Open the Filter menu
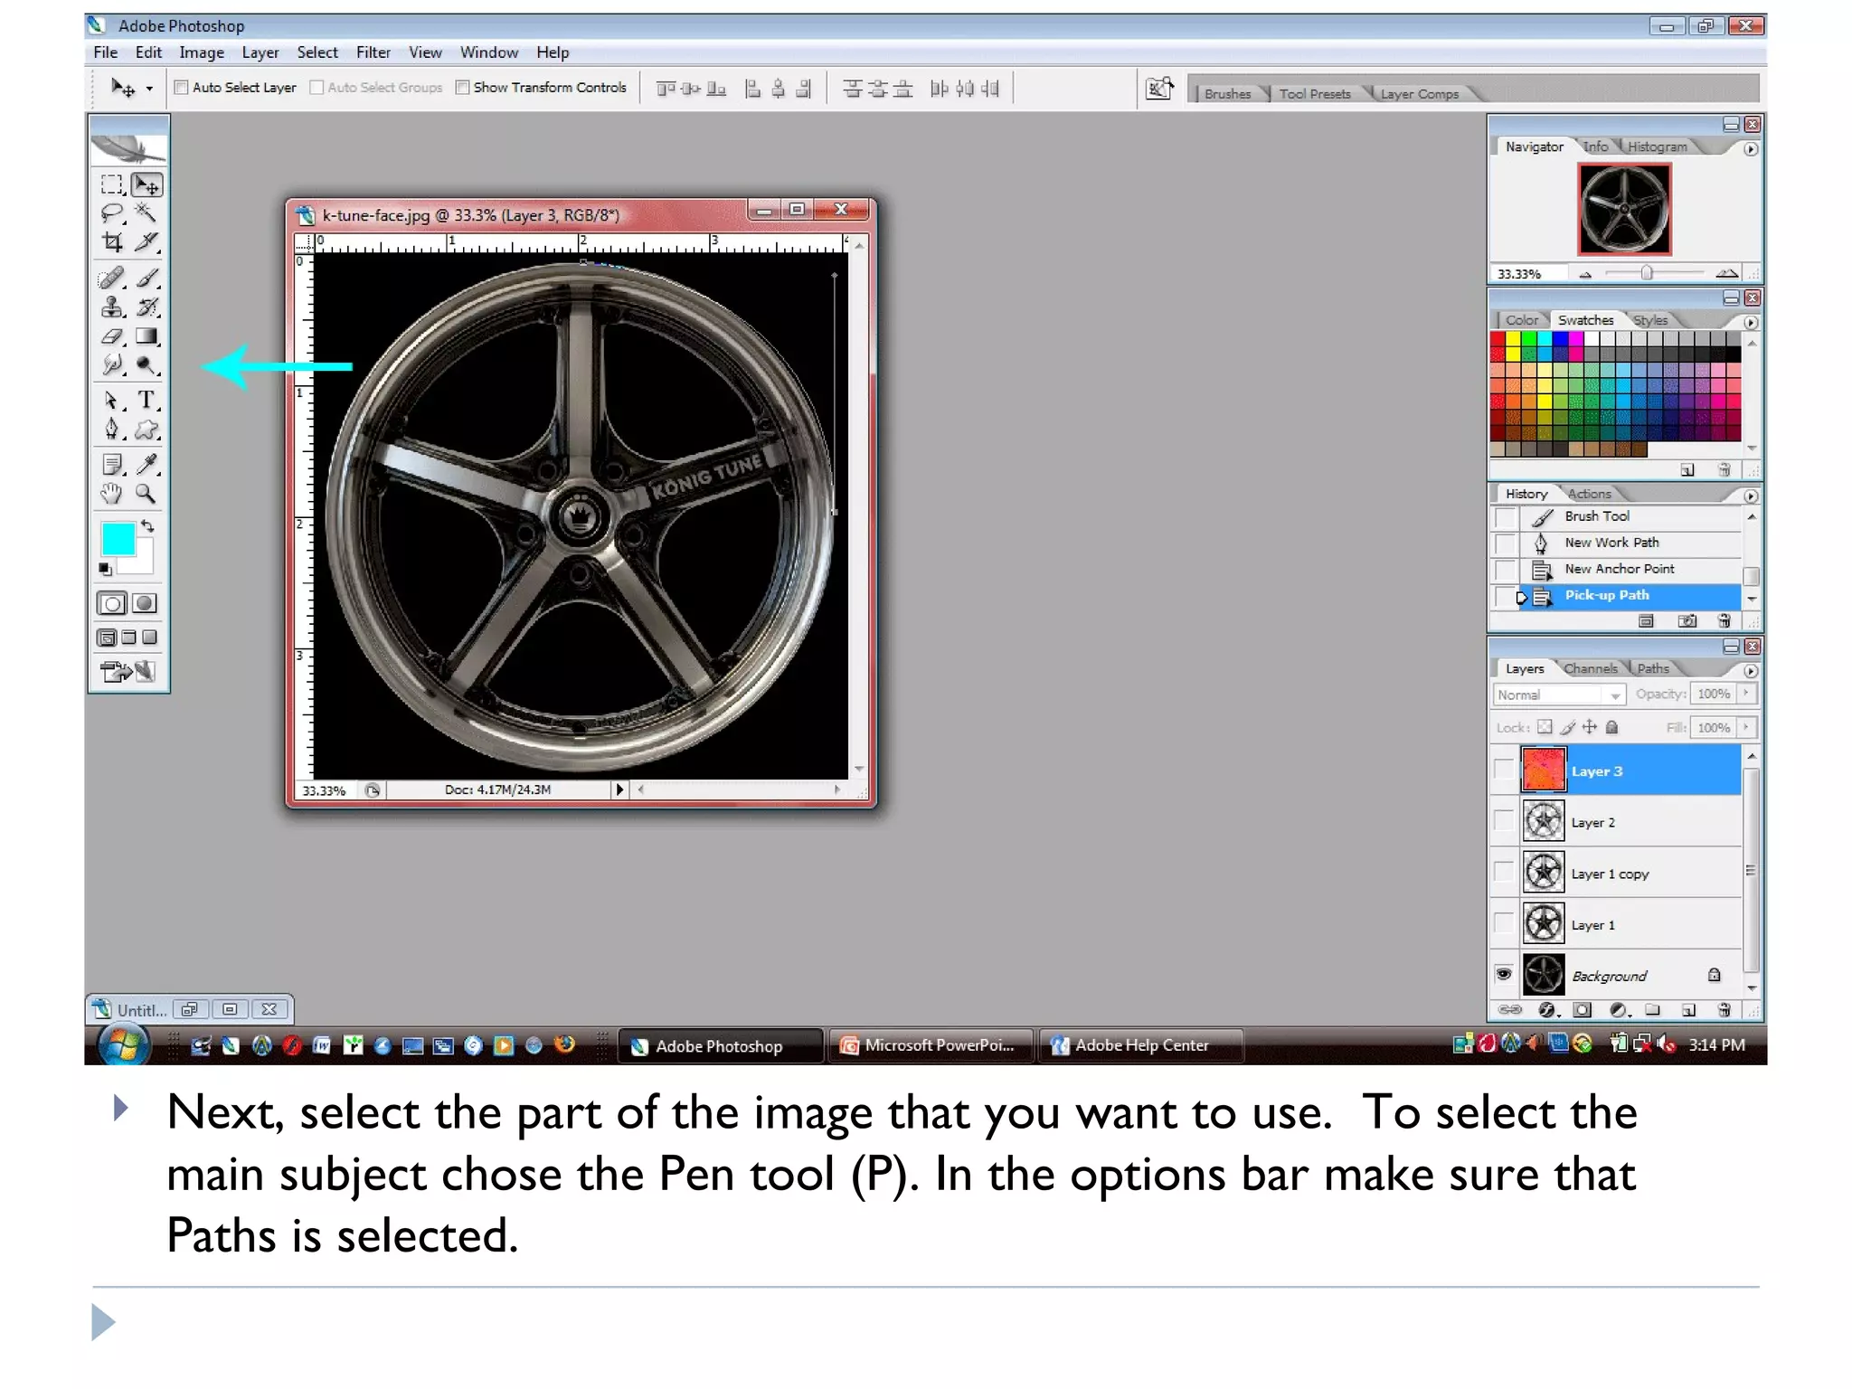 [x=373, y=52]
